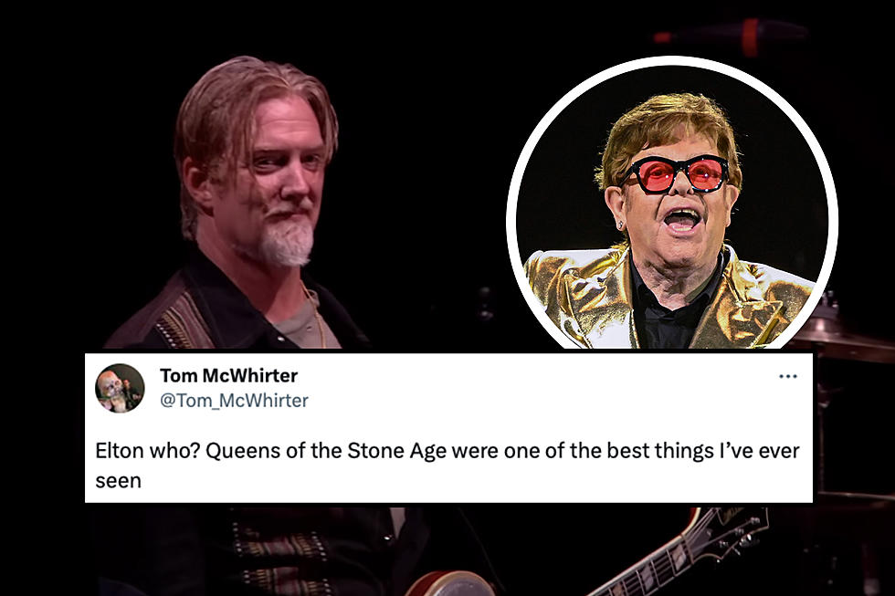This screenshot has width=895, height=596.
Task: Click Tom McWhirter's profile avatar
Action: click(120, 388)
